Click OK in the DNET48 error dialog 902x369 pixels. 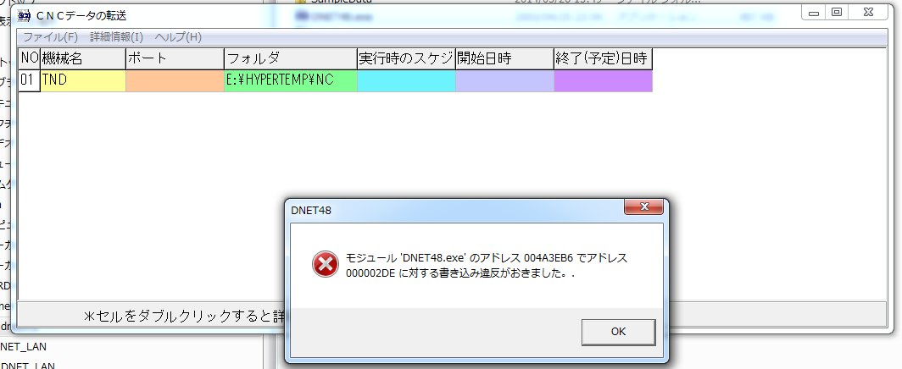(618, 332)
